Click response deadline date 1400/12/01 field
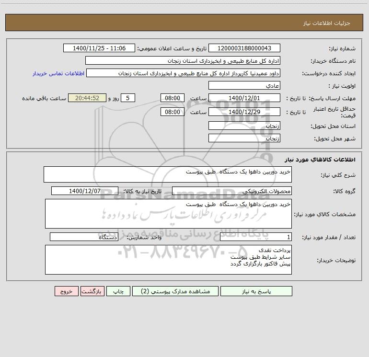The width and height of the screenshot is (369, 357). (x=244, y=98)
